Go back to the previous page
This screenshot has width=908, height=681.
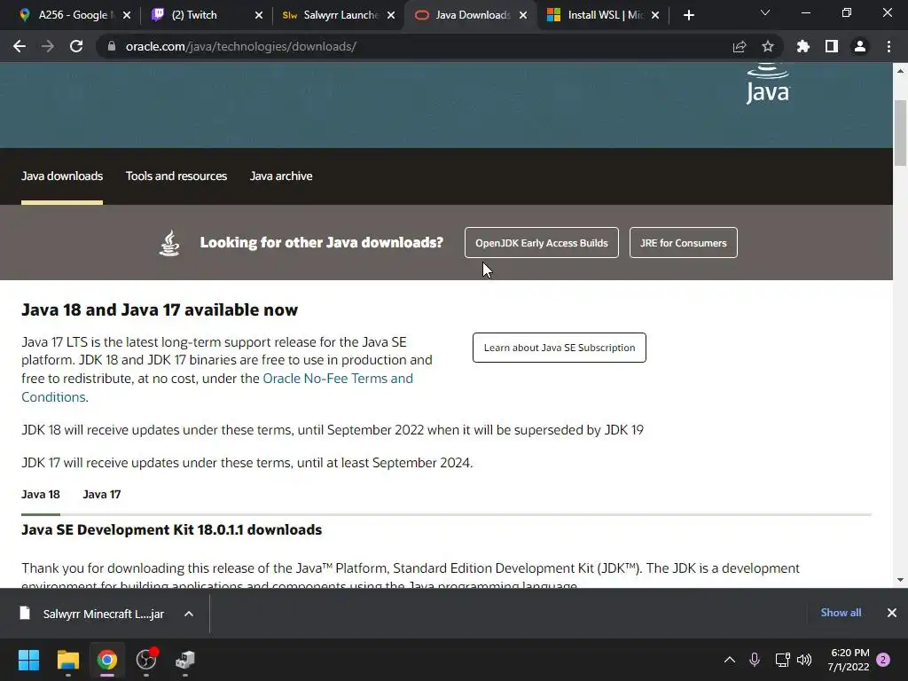pos(20,46)
